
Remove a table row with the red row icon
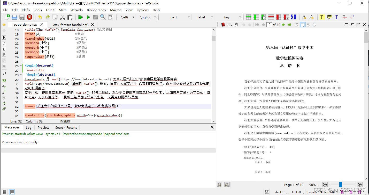(271, 17)
